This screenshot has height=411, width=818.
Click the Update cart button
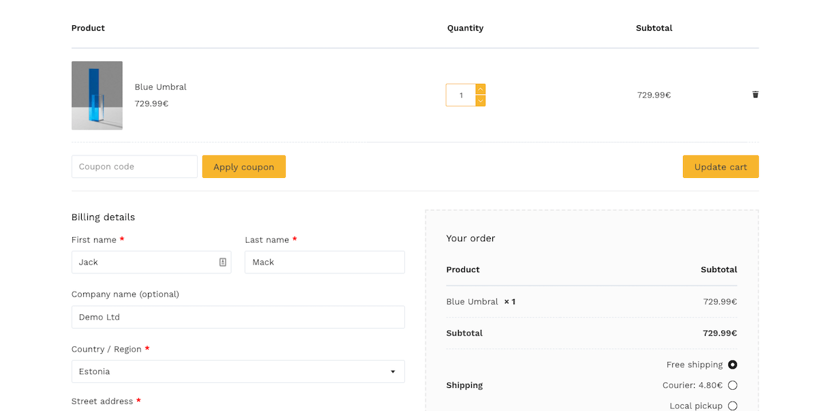pos(721,166)
